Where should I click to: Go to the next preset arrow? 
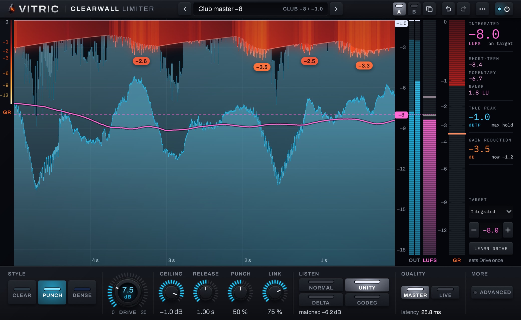[336, 9]
